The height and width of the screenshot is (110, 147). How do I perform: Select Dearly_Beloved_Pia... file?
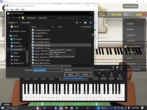pyautogui.click(x=41, y=63)
